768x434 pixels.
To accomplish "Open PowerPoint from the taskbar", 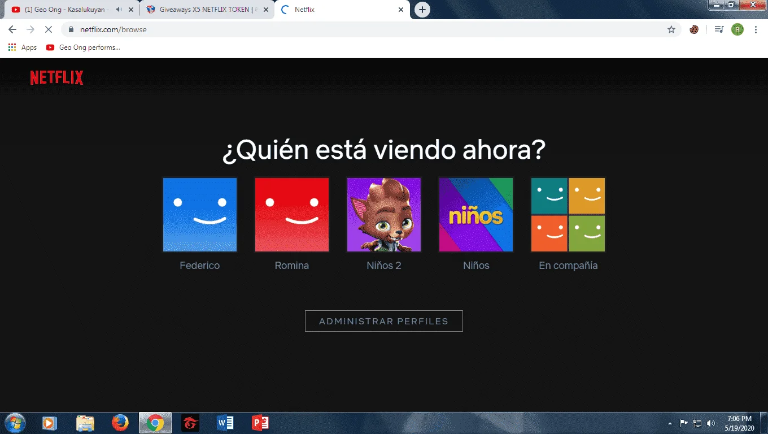I will pos(260,423).
